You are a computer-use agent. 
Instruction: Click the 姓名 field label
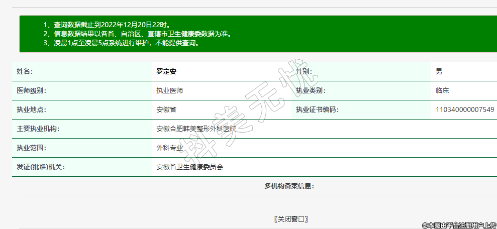point(25,72)
